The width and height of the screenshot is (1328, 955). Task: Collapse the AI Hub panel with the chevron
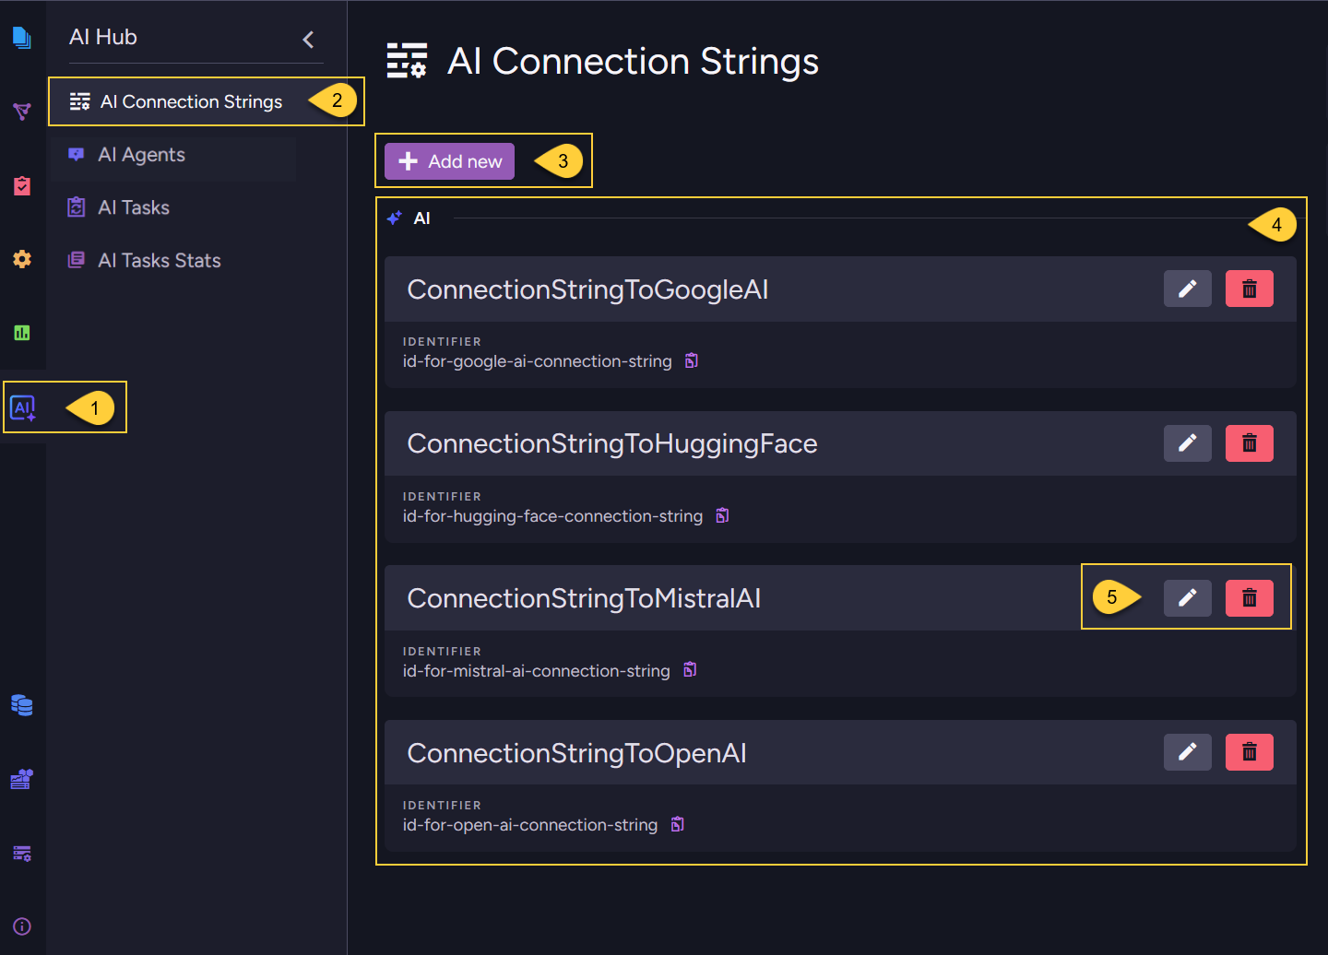(308, 39)
